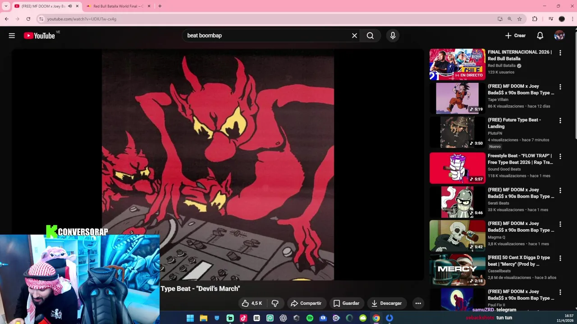Mute the audio indicator on MF DOOM tab
Viewport: 577px width, 324px height.
pos(70,6)
